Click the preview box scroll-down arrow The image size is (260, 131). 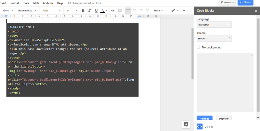click(x=252, y=110)
